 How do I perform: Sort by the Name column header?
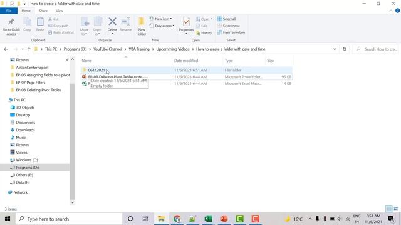(x=86, y=61)
